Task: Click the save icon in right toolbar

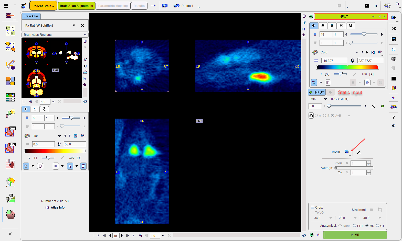Action: click(394, 39)
